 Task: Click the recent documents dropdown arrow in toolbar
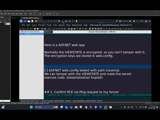[40, 29]
